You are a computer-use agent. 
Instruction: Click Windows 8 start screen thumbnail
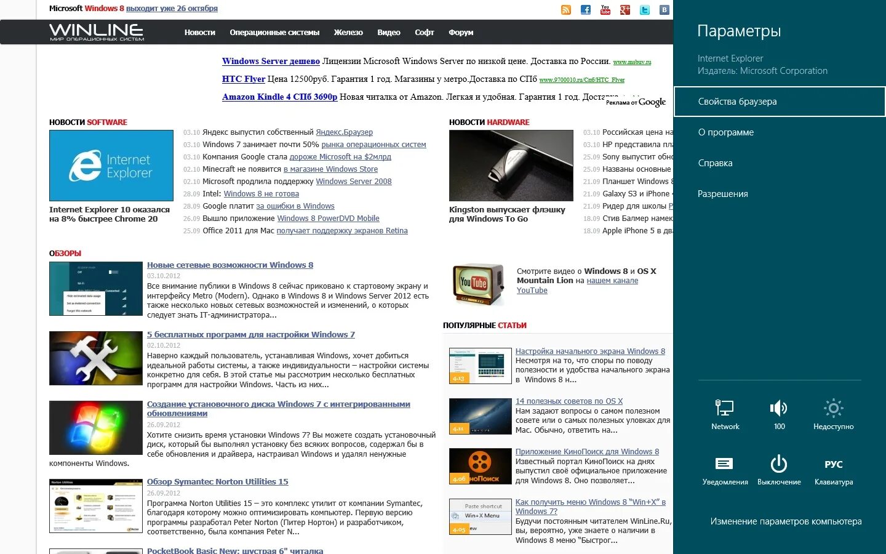pyautogui.click(x=481, y=366)
